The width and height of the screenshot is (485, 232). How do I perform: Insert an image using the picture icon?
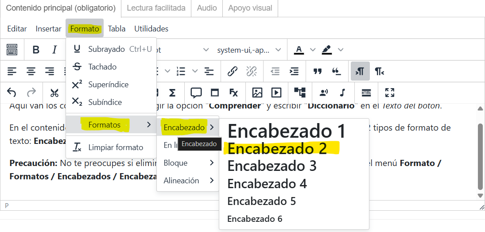click(257, 93)
